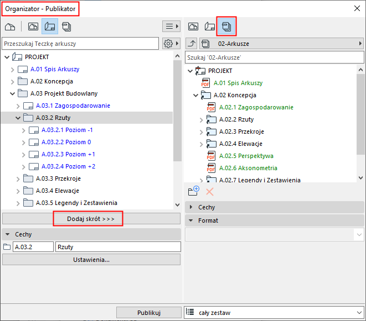
Task: Select A.03.2.4 Poziom +2 layout
Action: 69,166
